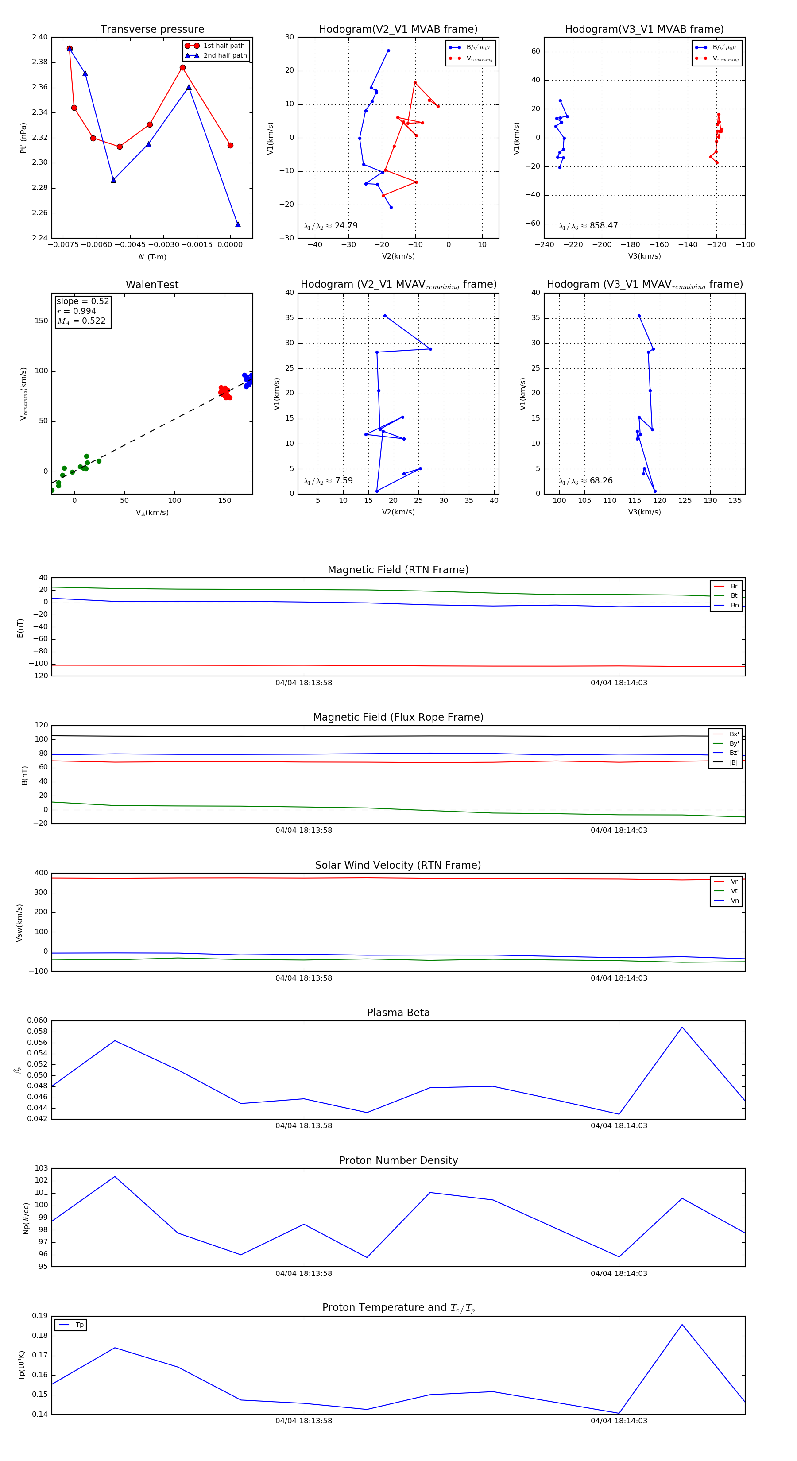Click the λ1/λ2 ≈ 24.79 eigenvalue ratio
Screen dimensions: 797x1461
click(331, 226)
